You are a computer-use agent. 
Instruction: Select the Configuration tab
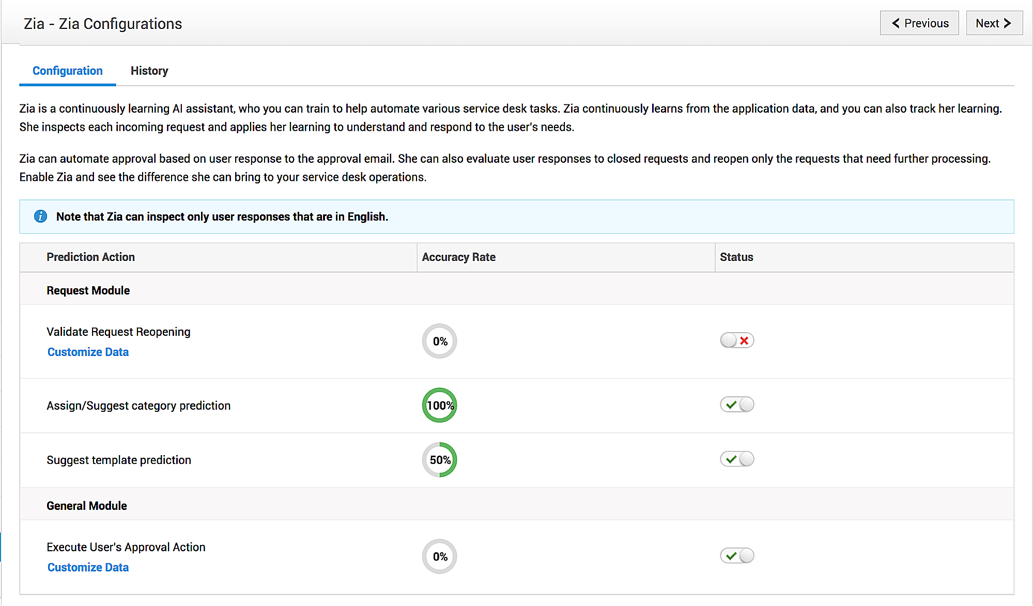pyautogui.click(x=68, y=71)
